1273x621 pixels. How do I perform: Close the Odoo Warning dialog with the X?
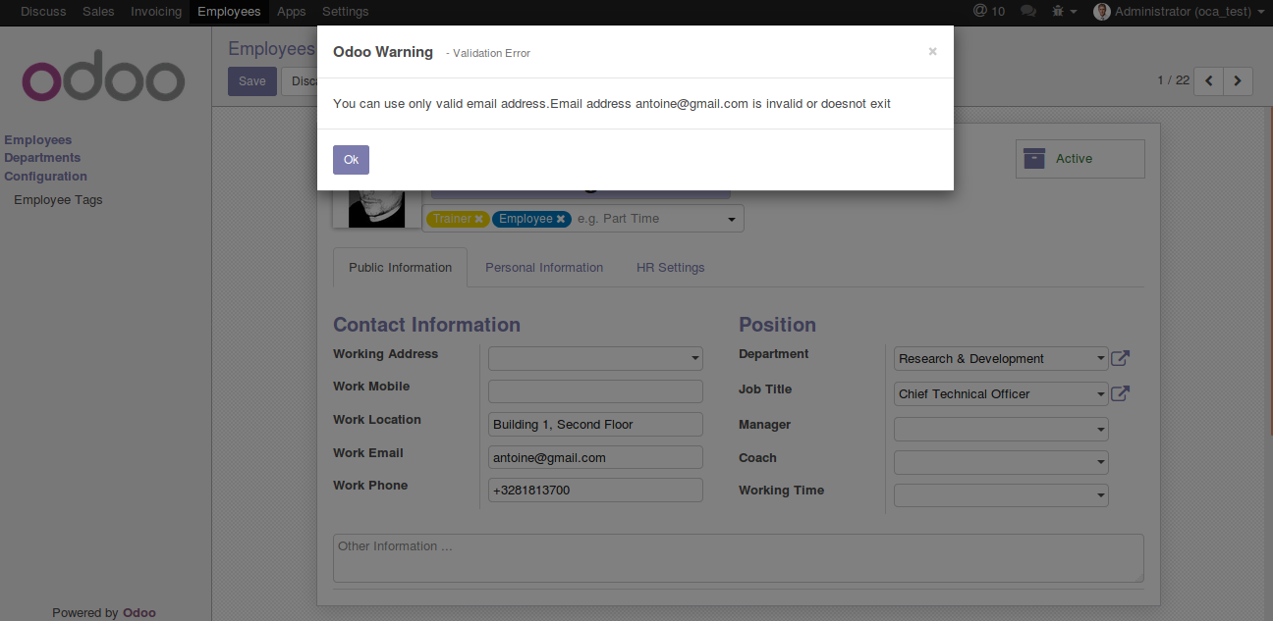932,51
